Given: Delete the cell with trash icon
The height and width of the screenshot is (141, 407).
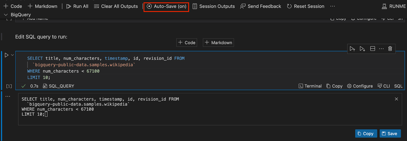Looking at the screenshot, I should coord(390,49).
